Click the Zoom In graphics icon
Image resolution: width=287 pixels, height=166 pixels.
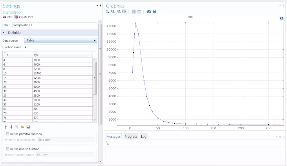click(107, 12)
